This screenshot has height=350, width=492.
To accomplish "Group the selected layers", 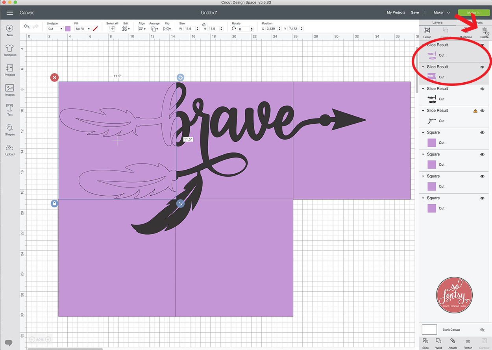I will [427, 32].
